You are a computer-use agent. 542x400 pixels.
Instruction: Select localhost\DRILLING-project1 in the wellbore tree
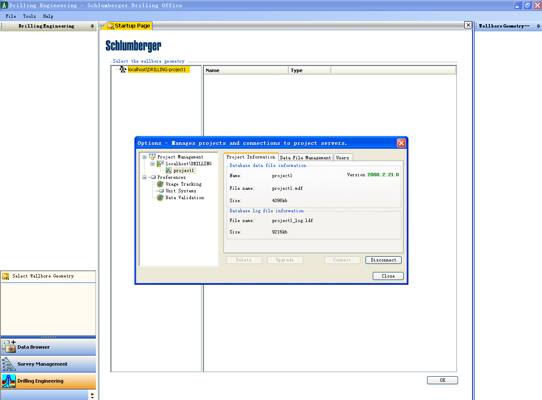point(159,69)
